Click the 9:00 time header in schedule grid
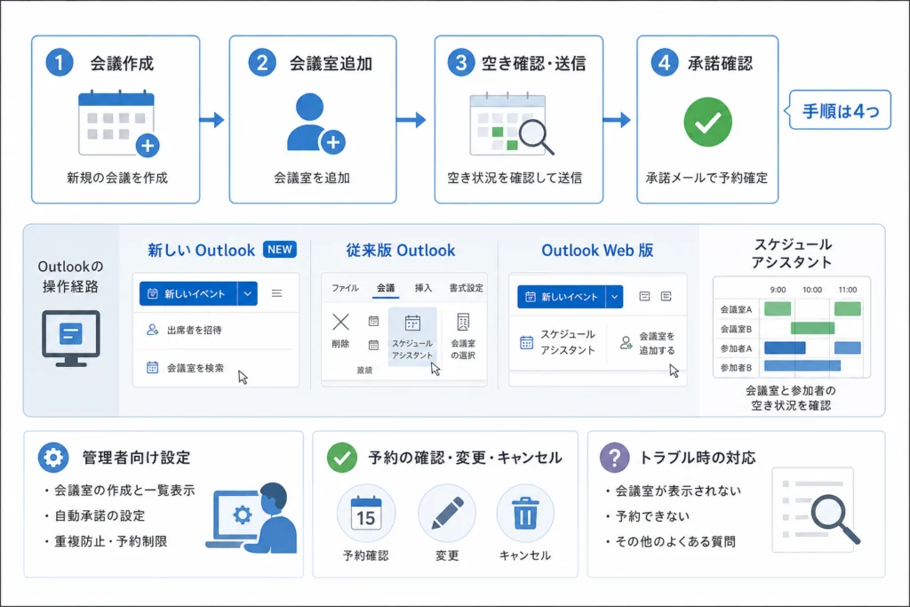The image size is (910, 607). click(778, 290)
